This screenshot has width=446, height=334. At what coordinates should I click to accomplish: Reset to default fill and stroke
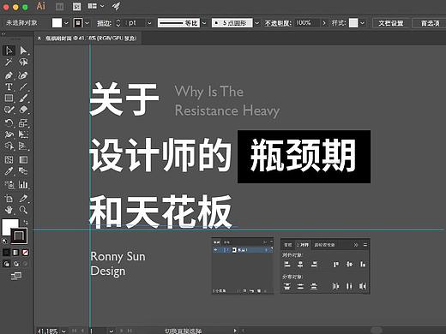pos(4,241)
